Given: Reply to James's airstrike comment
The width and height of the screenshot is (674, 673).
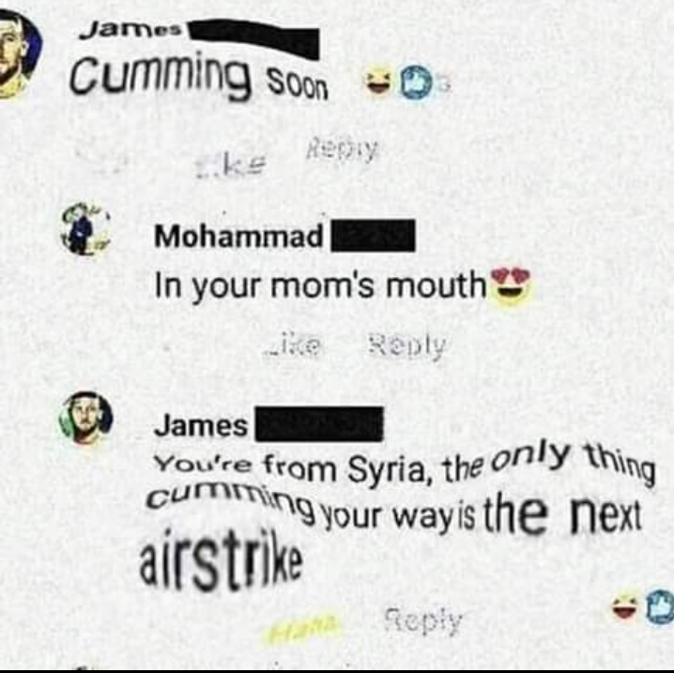Looking at the screenshot, I should coord(423,619).
